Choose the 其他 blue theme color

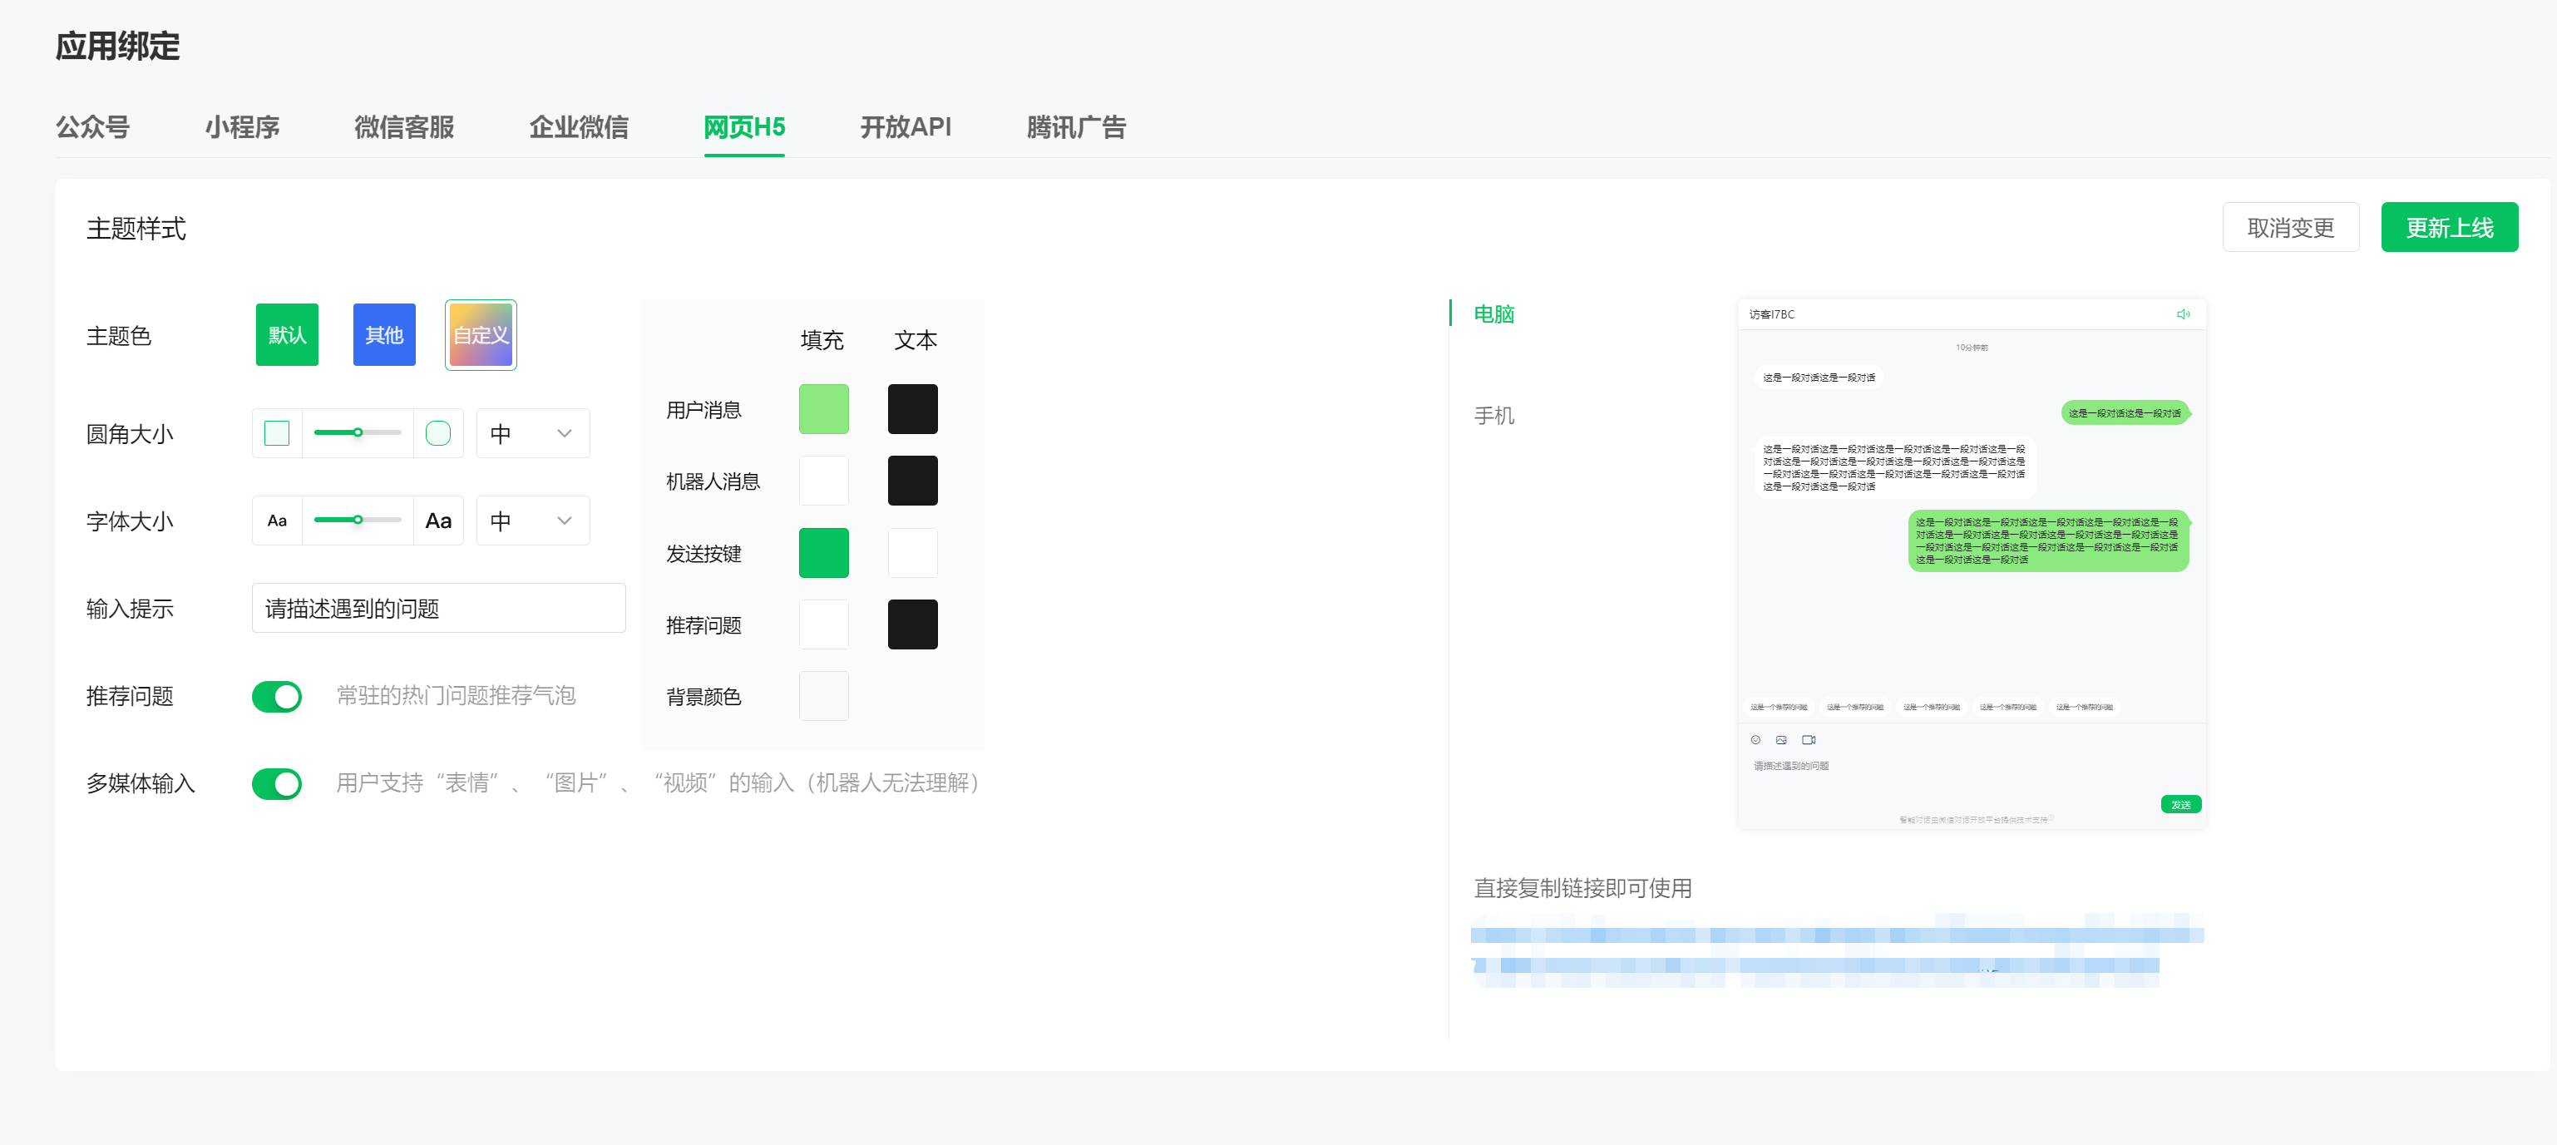tap(384, 335)
